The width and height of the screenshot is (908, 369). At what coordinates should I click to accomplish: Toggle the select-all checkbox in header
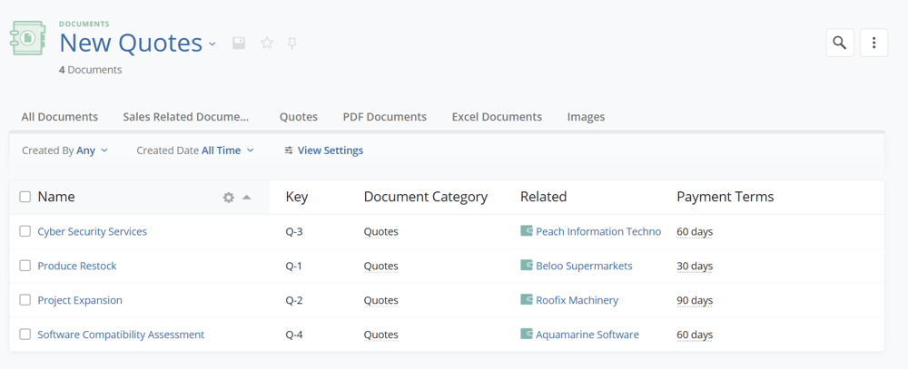pos(25,197)
